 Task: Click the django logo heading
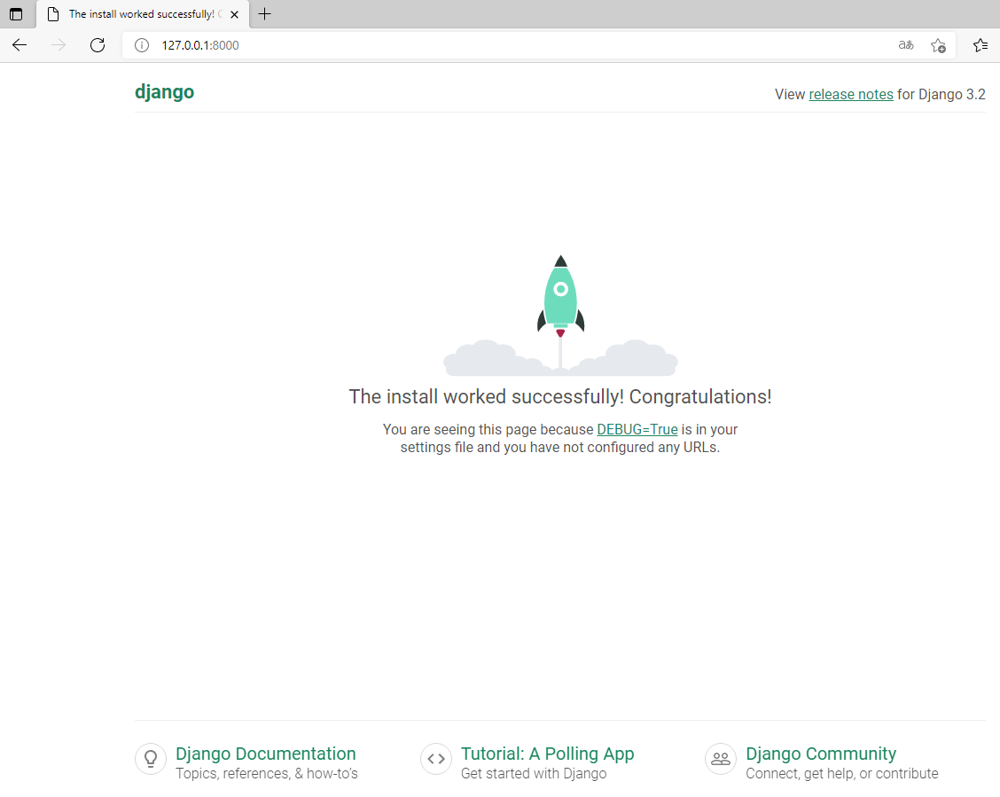point(165,92)
